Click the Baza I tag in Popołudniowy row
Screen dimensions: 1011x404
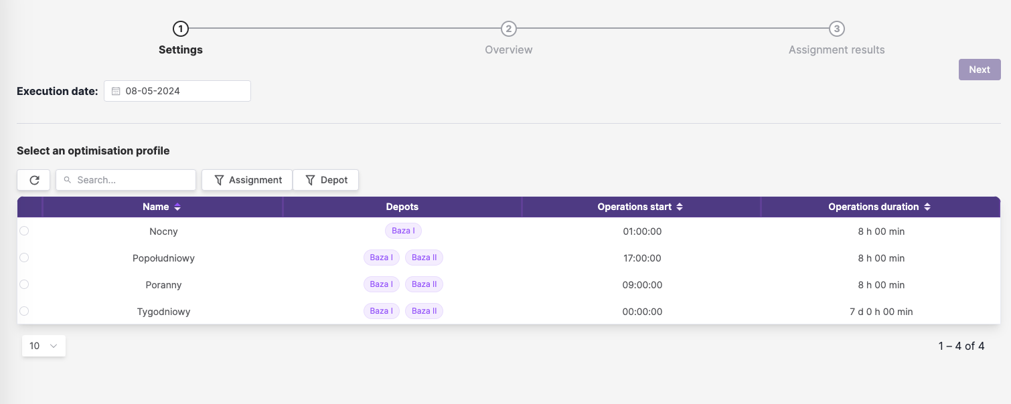(x=382, y=258)
